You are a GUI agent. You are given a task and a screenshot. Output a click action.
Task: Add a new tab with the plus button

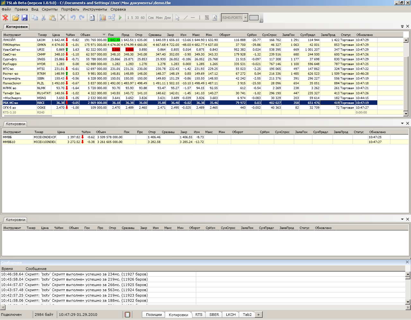[258, 315]
